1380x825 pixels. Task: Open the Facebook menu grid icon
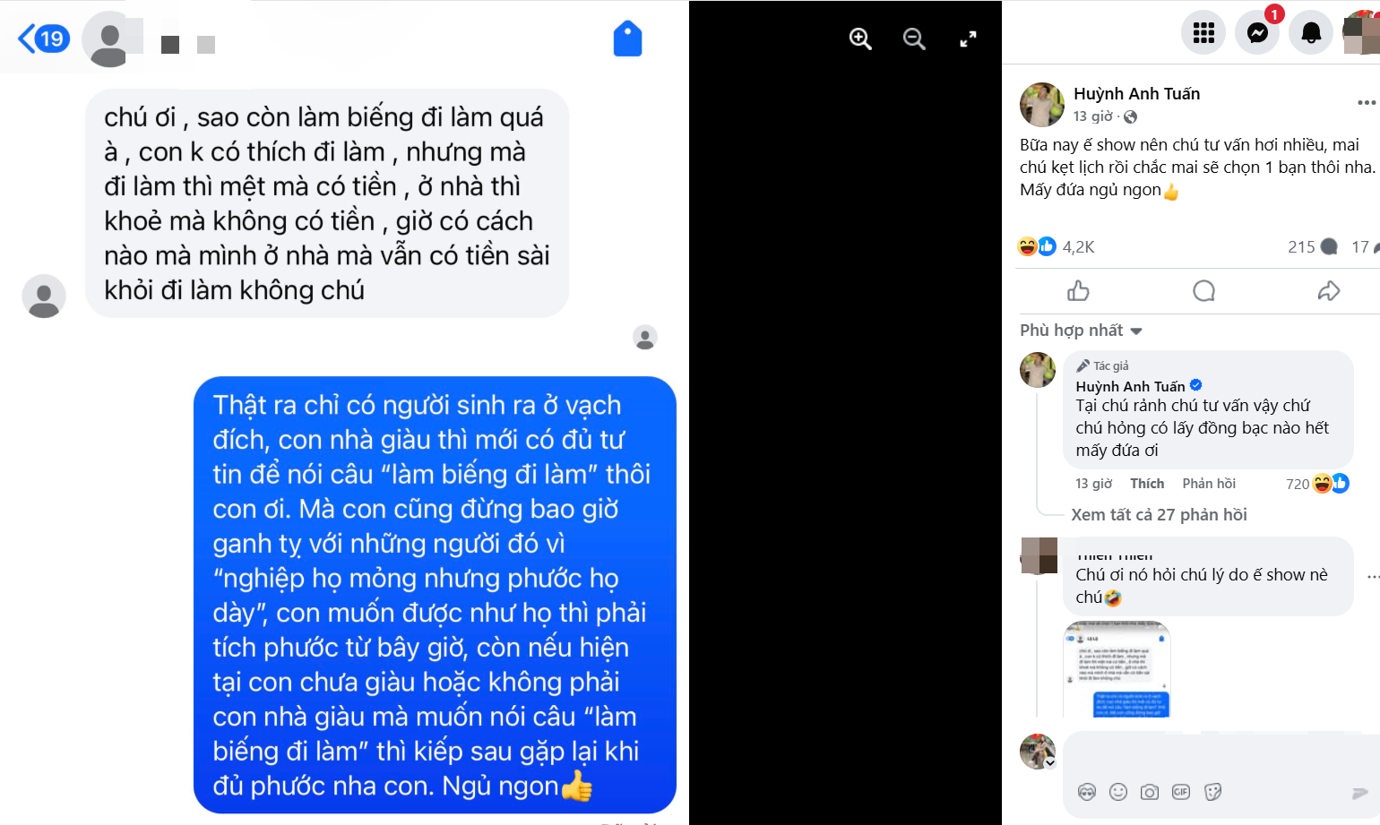[1203, 33]
